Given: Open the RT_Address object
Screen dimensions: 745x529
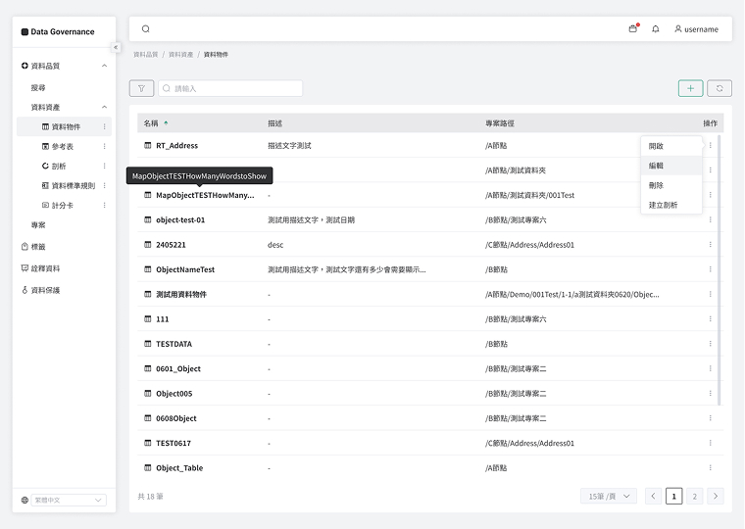Looking at the screenshot, I should [x=176, y=146].
